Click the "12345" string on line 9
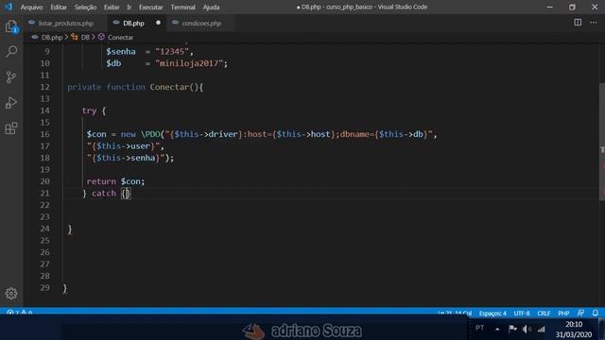Image resolution: width=605 pixels, height=340 pixels. pos(172,52)
